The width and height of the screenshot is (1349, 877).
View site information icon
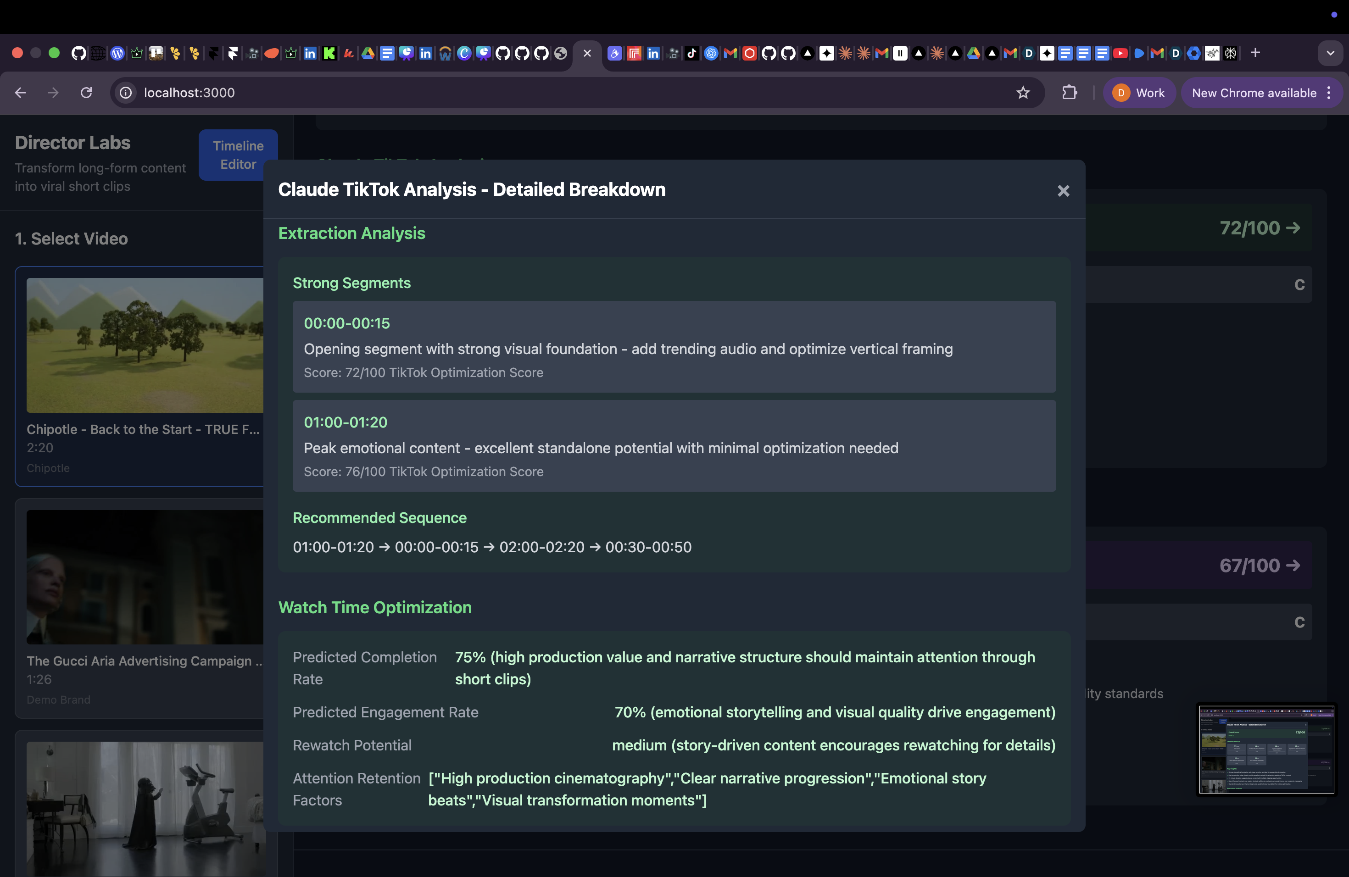tap(126, 92)
